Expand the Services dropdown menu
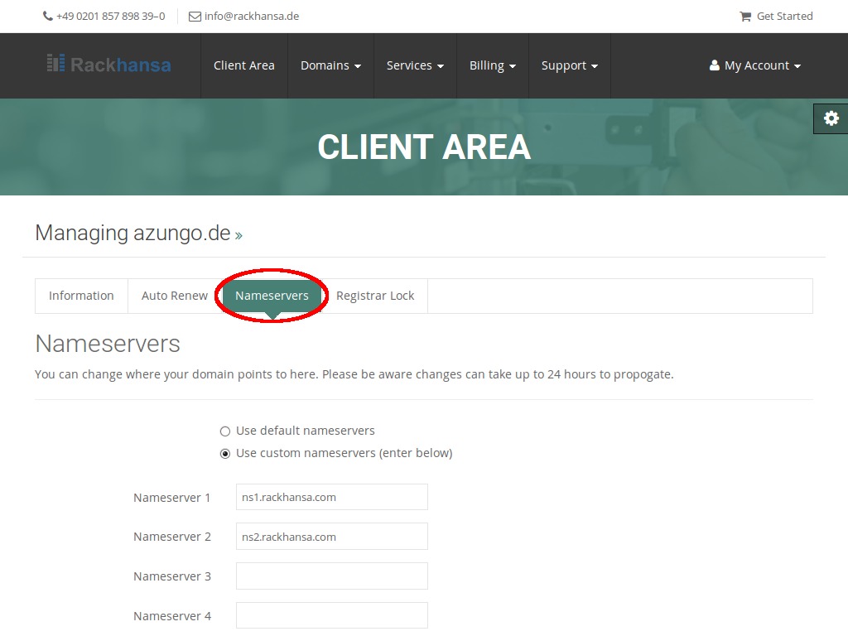 coord(415,65)
